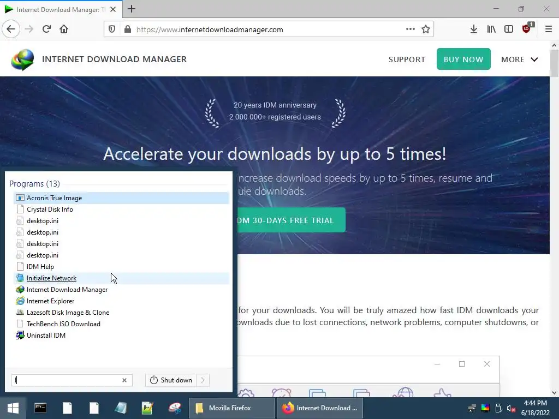The height and width of the screenshot is (419, 559).
Task: Click the Shut down button
Action: [171, 380]
